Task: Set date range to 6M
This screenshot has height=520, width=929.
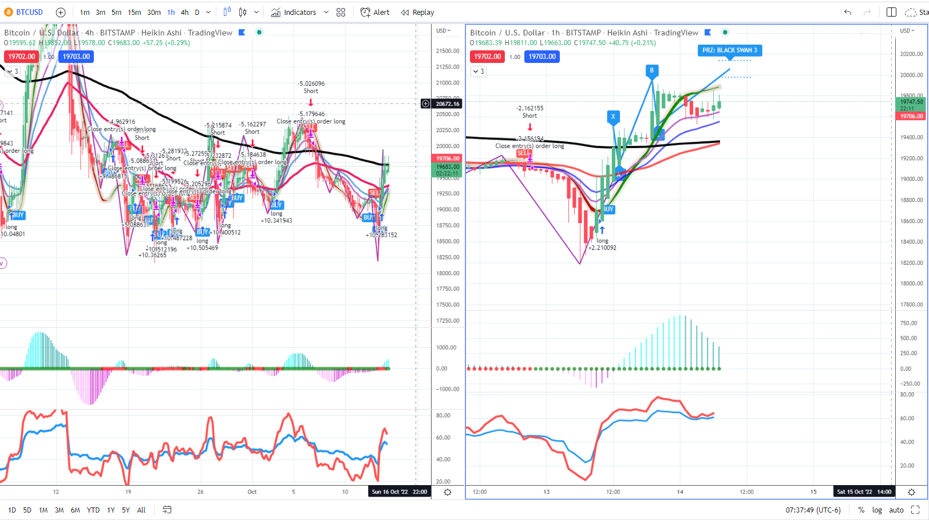Action: (x=76, y=510)
